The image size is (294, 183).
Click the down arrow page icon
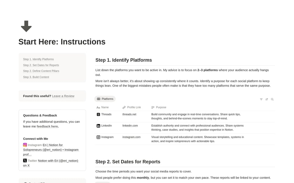tap(26, 26)
